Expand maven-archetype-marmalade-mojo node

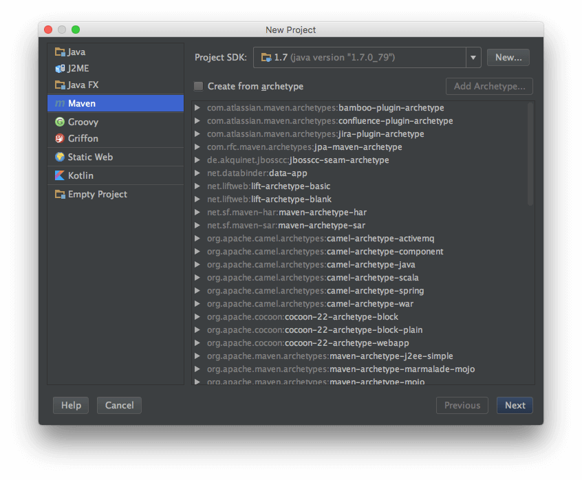tap(197, 369)
